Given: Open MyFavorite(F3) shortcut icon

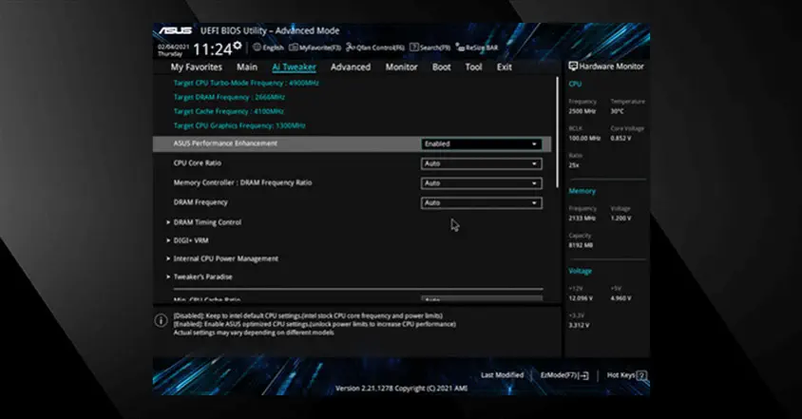Looking at the screenshot, I should coord(293,47).
